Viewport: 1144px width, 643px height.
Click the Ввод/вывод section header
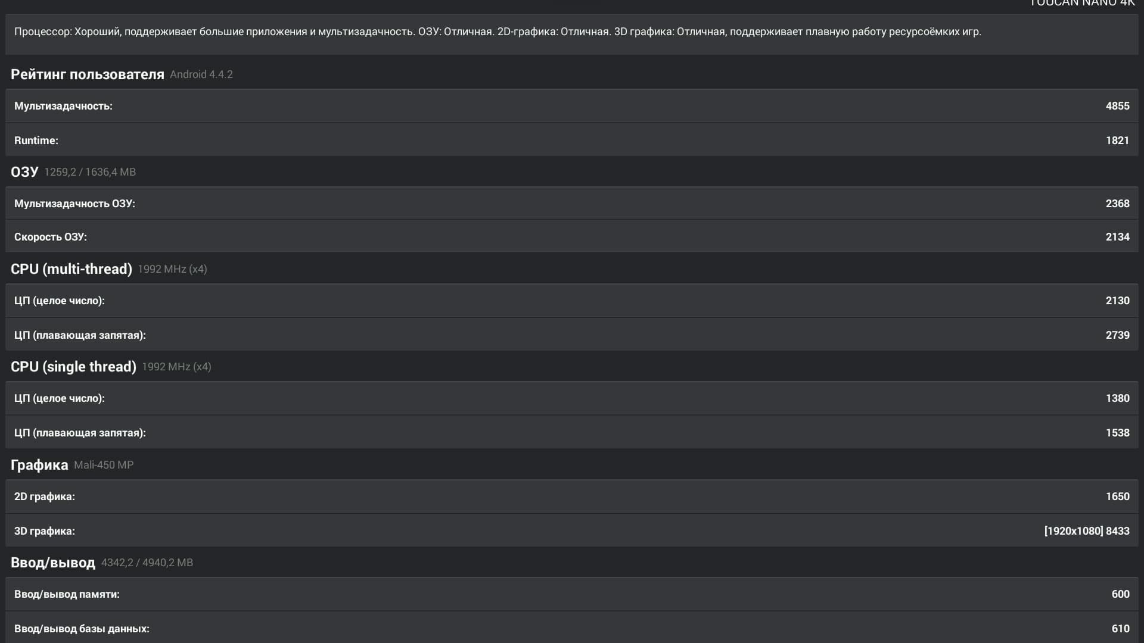(53, 563)
